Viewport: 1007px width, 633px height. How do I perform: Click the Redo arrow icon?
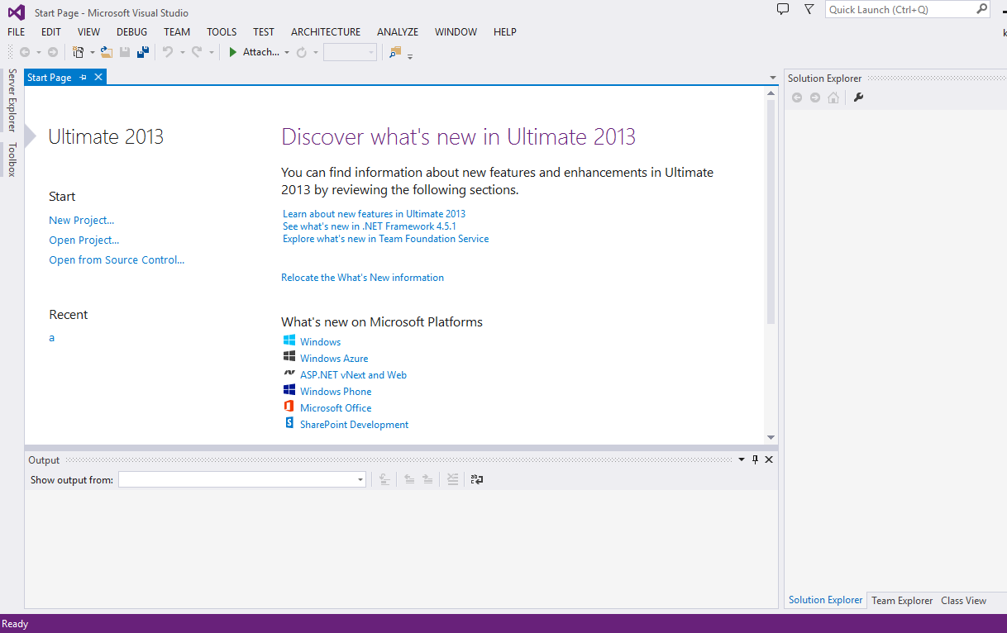pyautogui.click(x=197, y=52)
